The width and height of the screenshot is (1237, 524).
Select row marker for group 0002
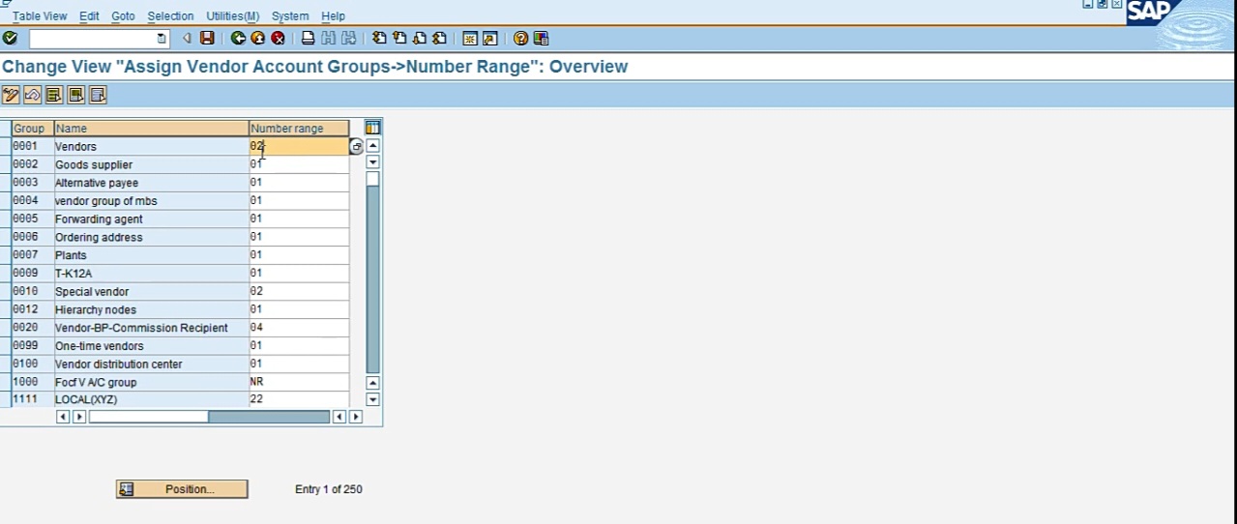5,164
